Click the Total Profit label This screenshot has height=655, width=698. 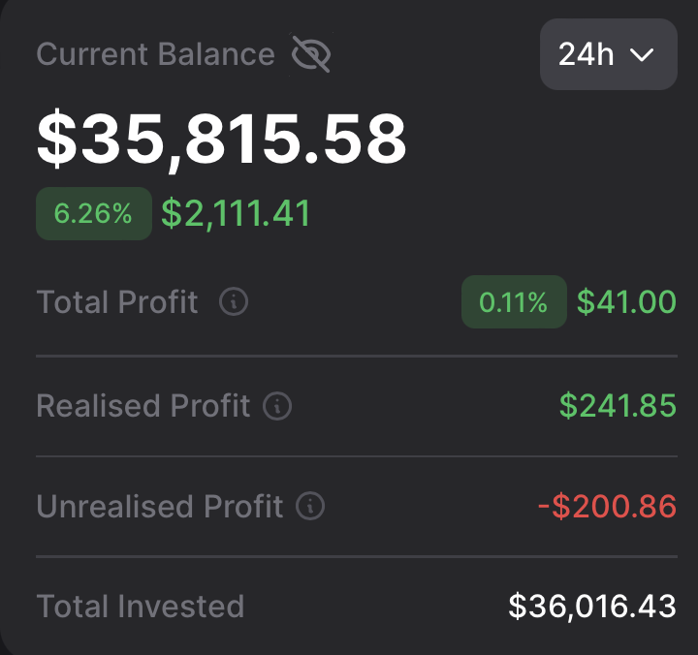(117, 302)
